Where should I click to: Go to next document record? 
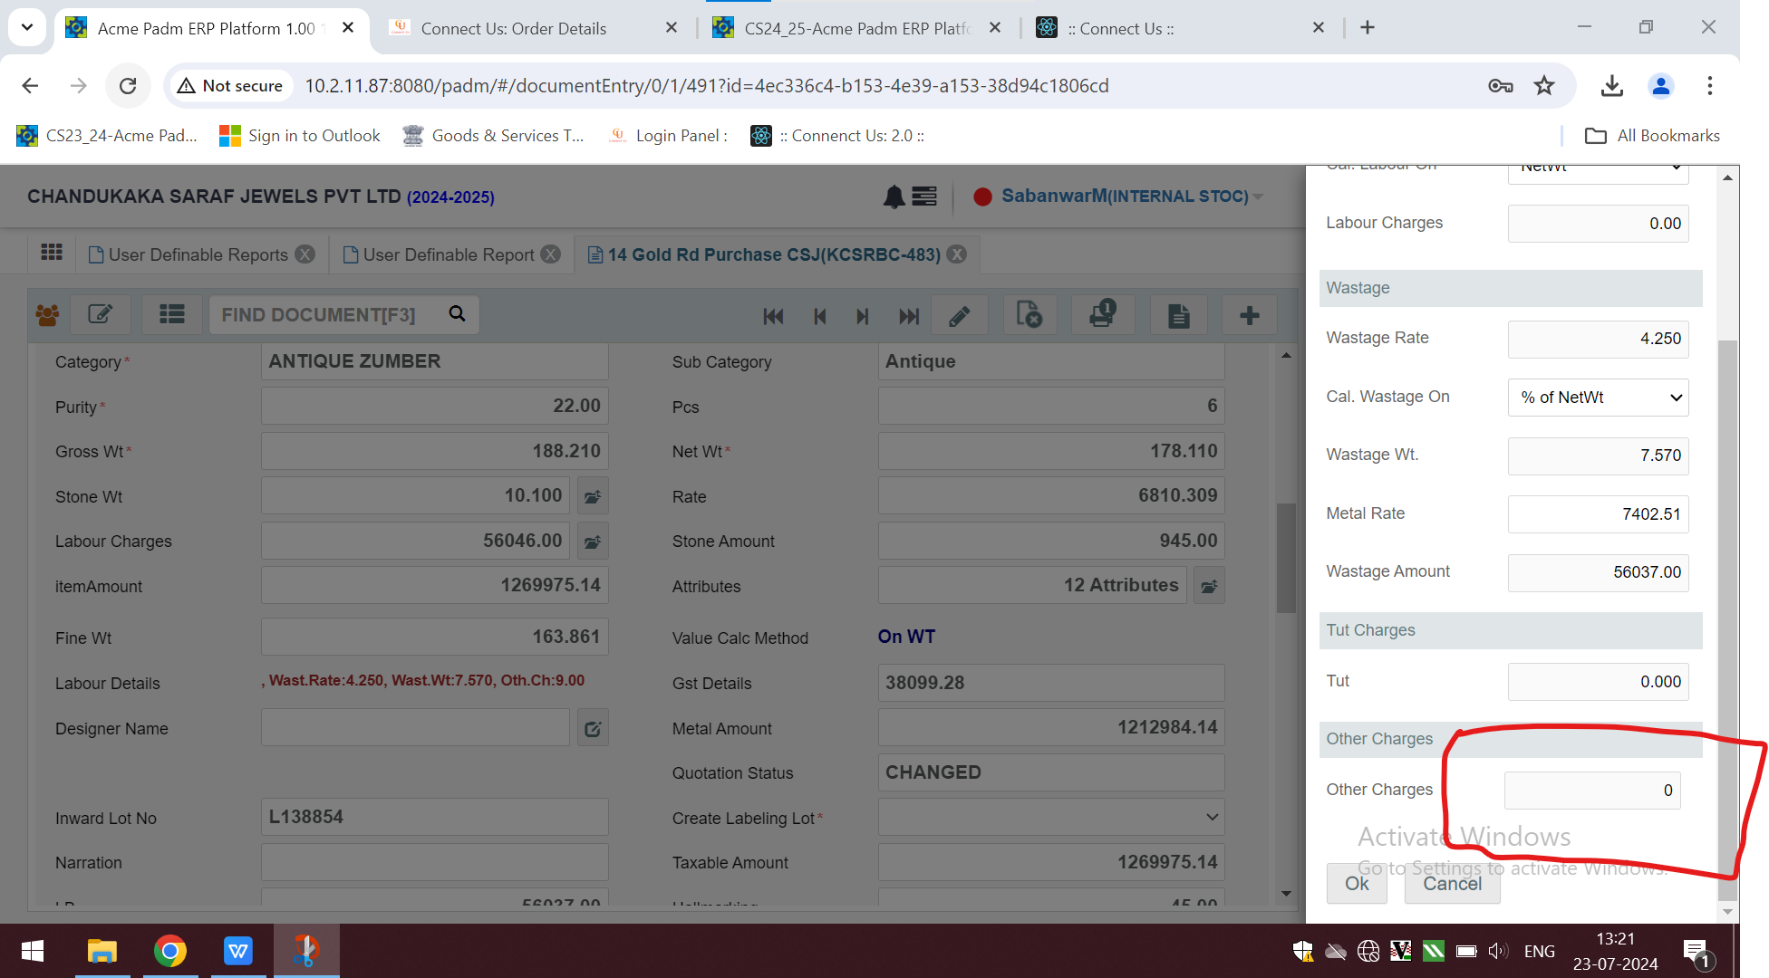tap(862, 316)
